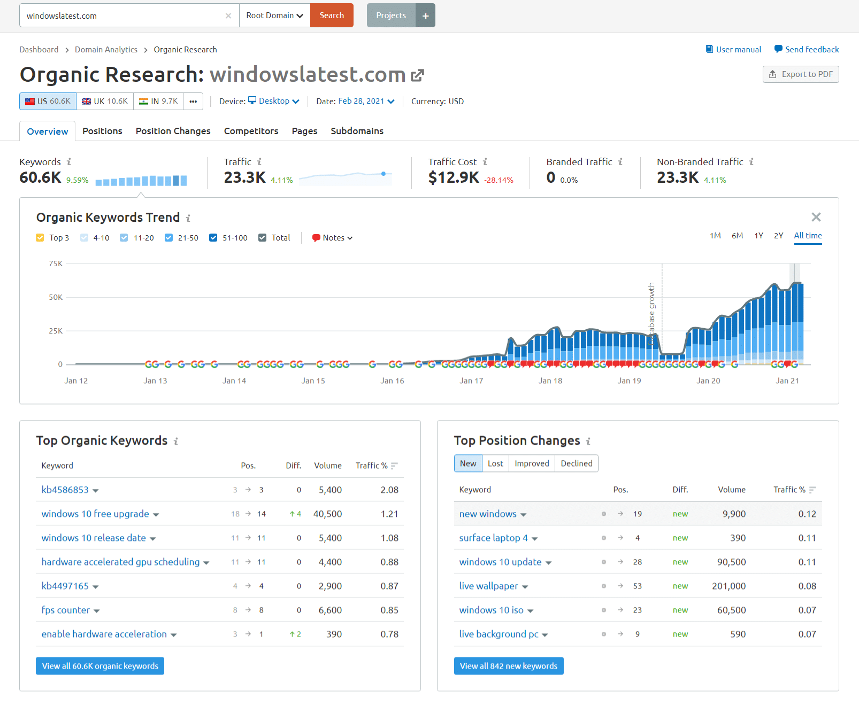Click View all 842 new keywords

click(x=509, y=666)
